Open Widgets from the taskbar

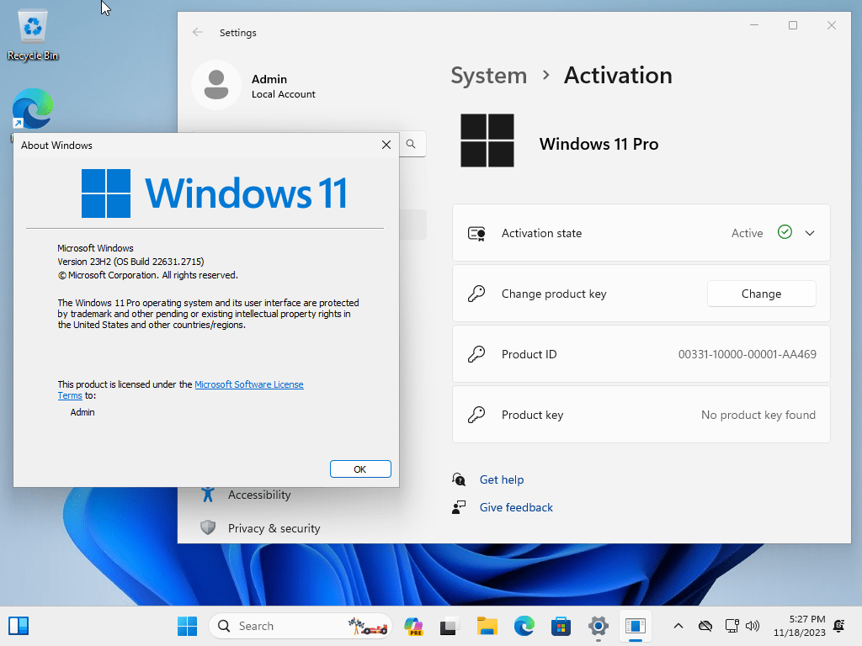[x=19, y=626]
